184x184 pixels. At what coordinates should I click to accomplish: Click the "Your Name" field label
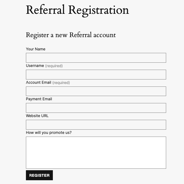(35, 49)
